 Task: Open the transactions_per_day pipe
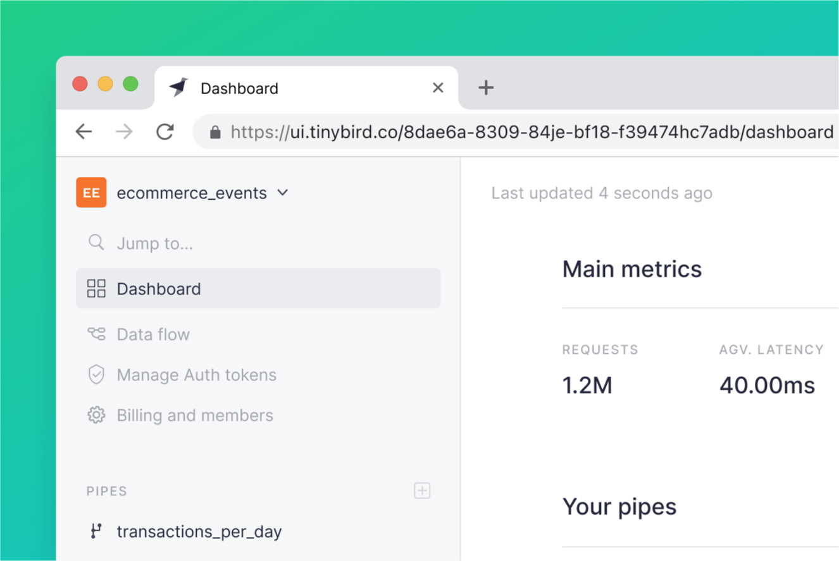pyautogui.click(x=199, y=531)
